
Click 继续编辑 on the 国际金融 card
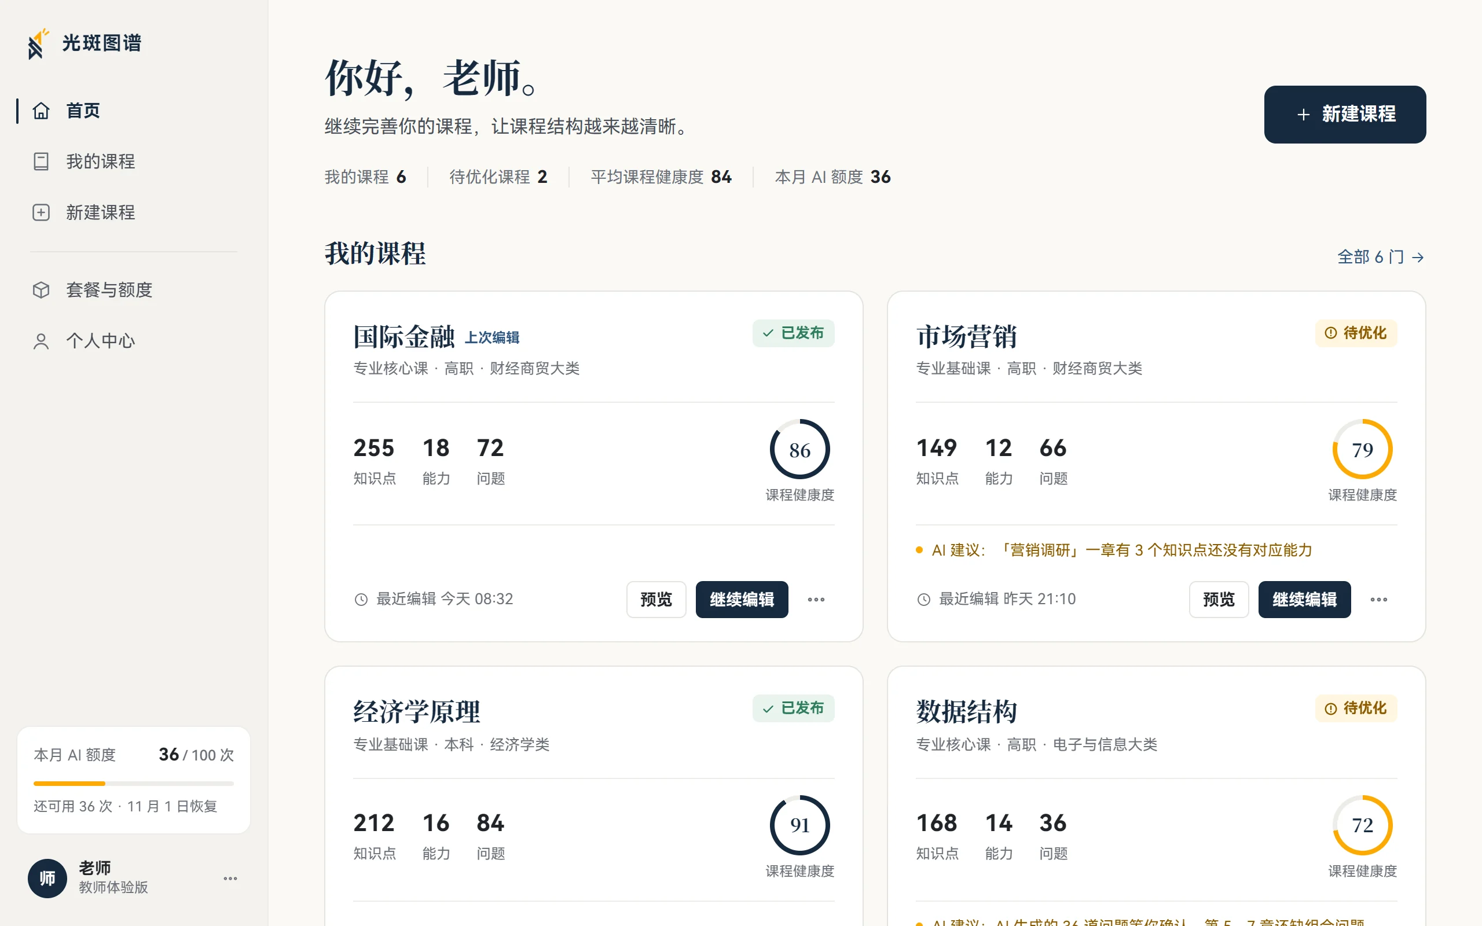click(x=742, y=600)
